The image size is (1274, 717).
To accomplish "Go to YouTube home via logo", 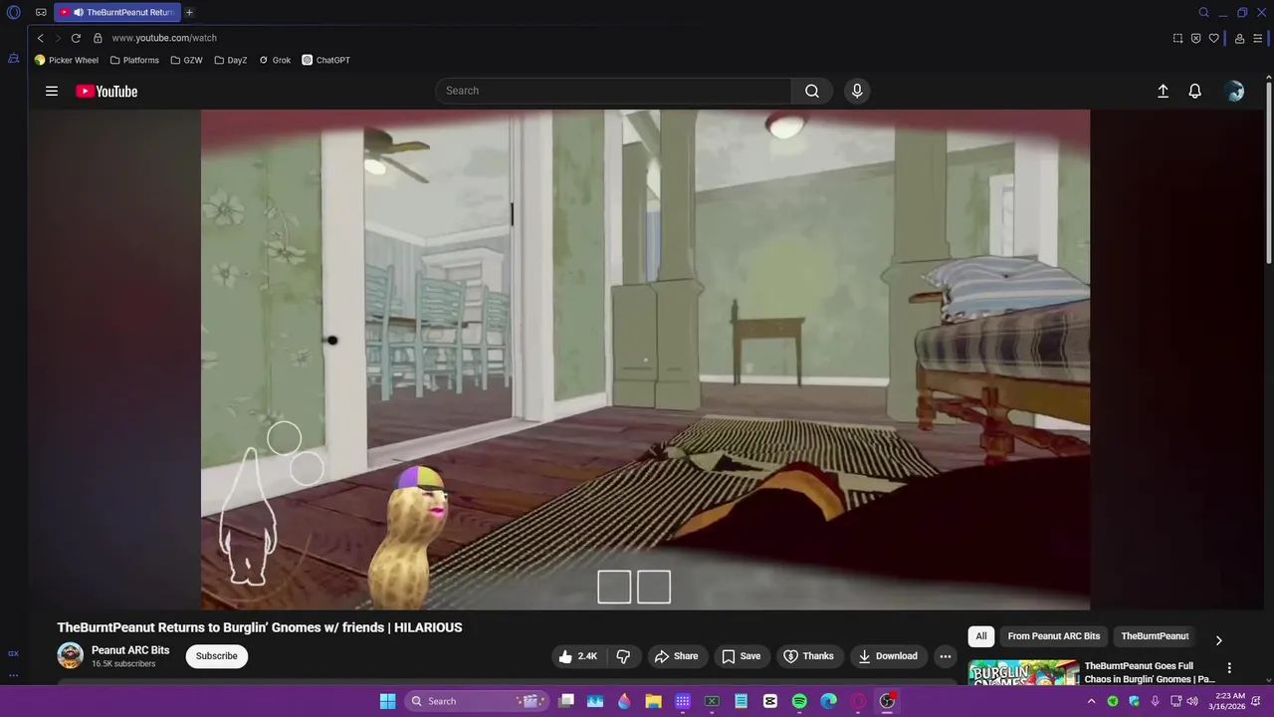I will [x=106, y=92].
